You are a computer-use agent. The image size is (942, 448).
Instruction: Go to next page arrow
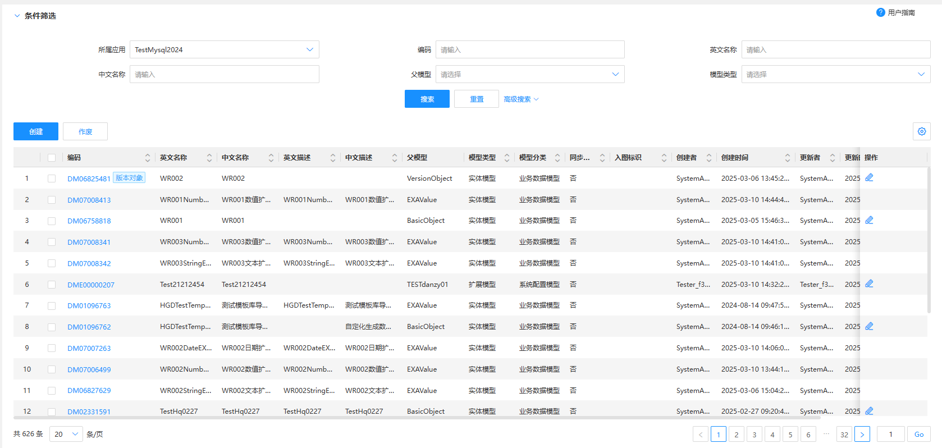(x=862, y=434)
